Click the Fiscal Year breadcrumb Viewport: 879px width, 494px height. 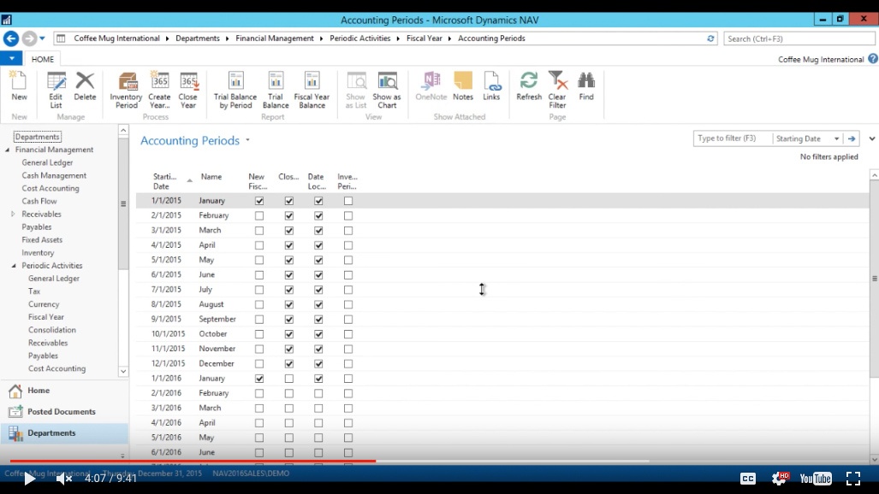click(425, 38)
